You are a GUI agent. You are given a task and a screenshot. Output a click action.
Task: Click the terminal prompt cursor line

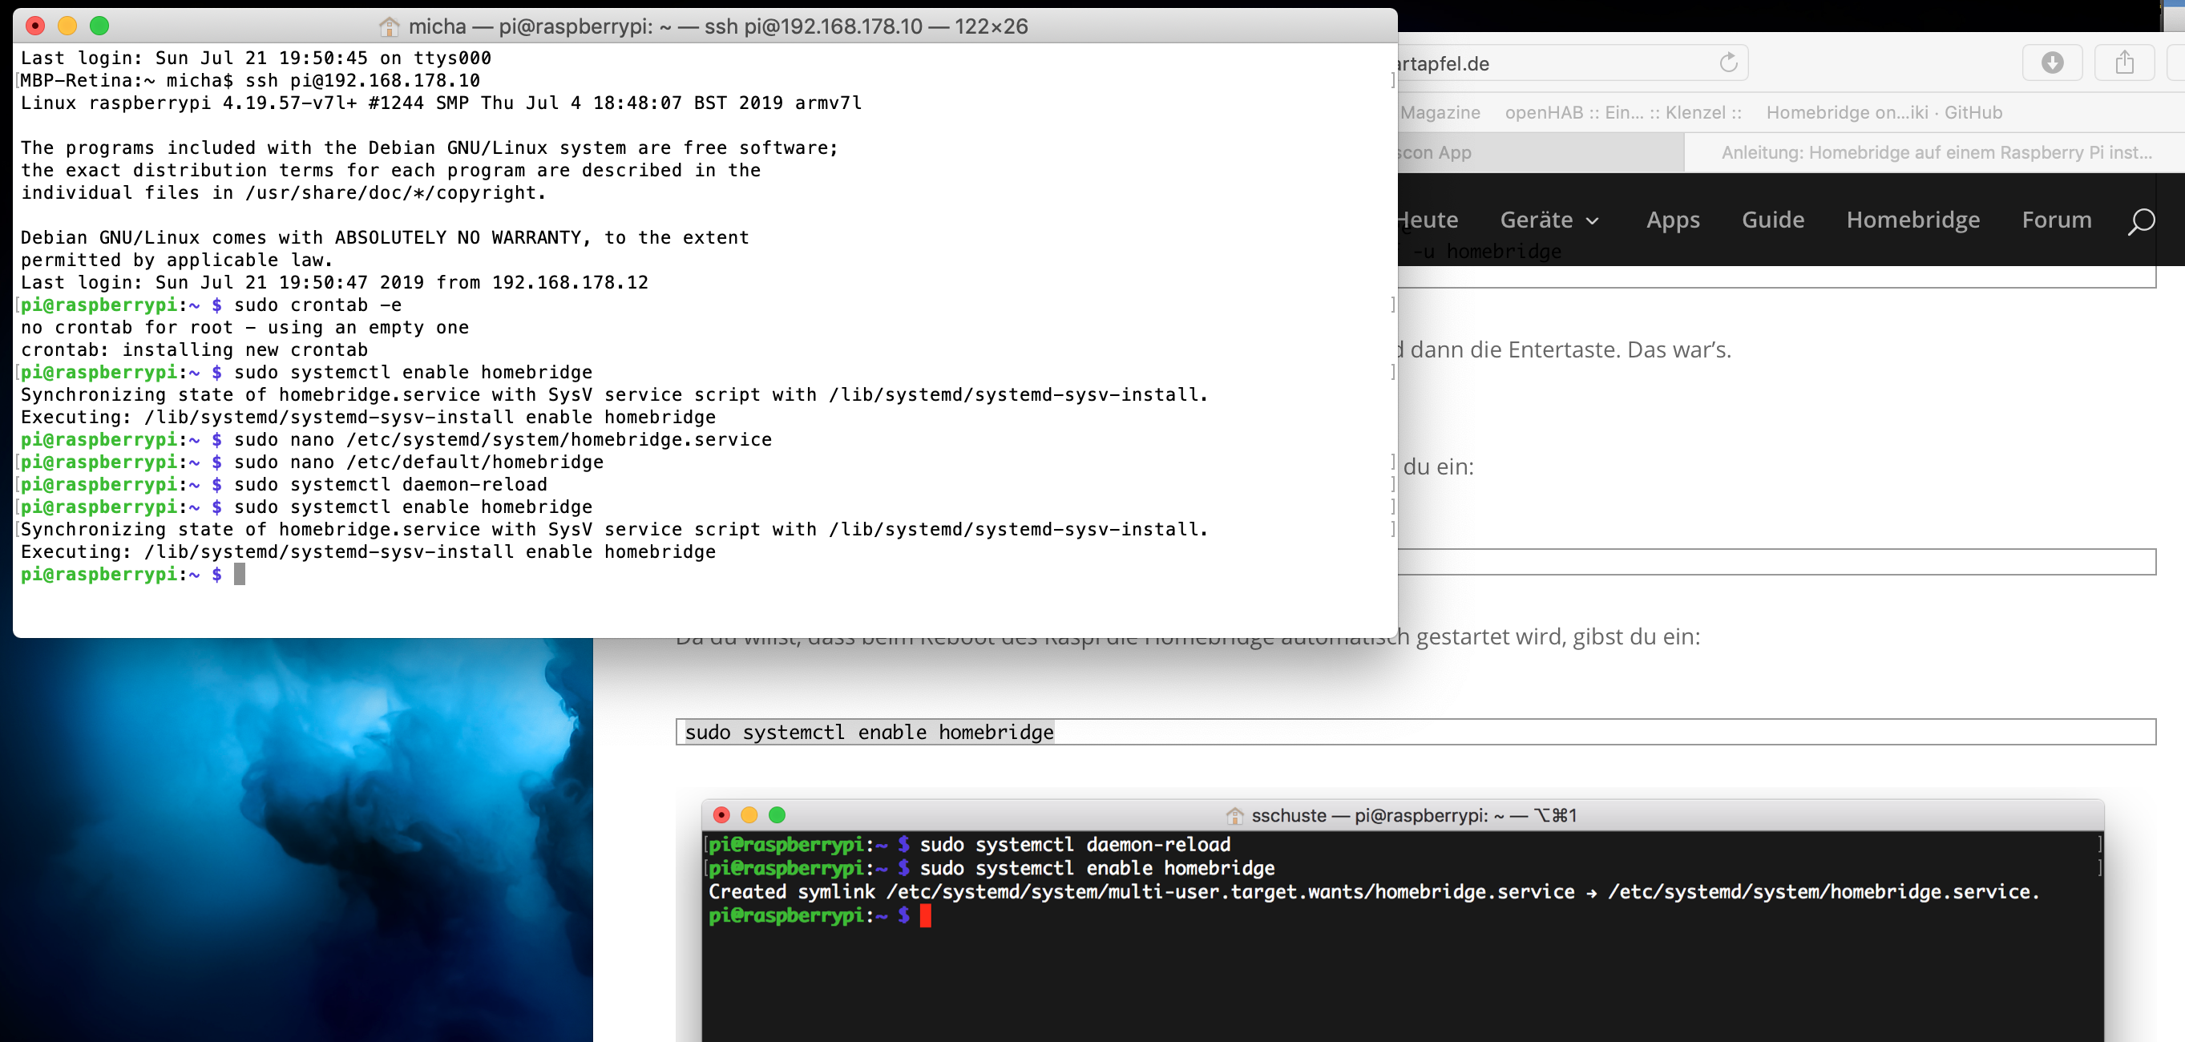click(x=240, y=575)
